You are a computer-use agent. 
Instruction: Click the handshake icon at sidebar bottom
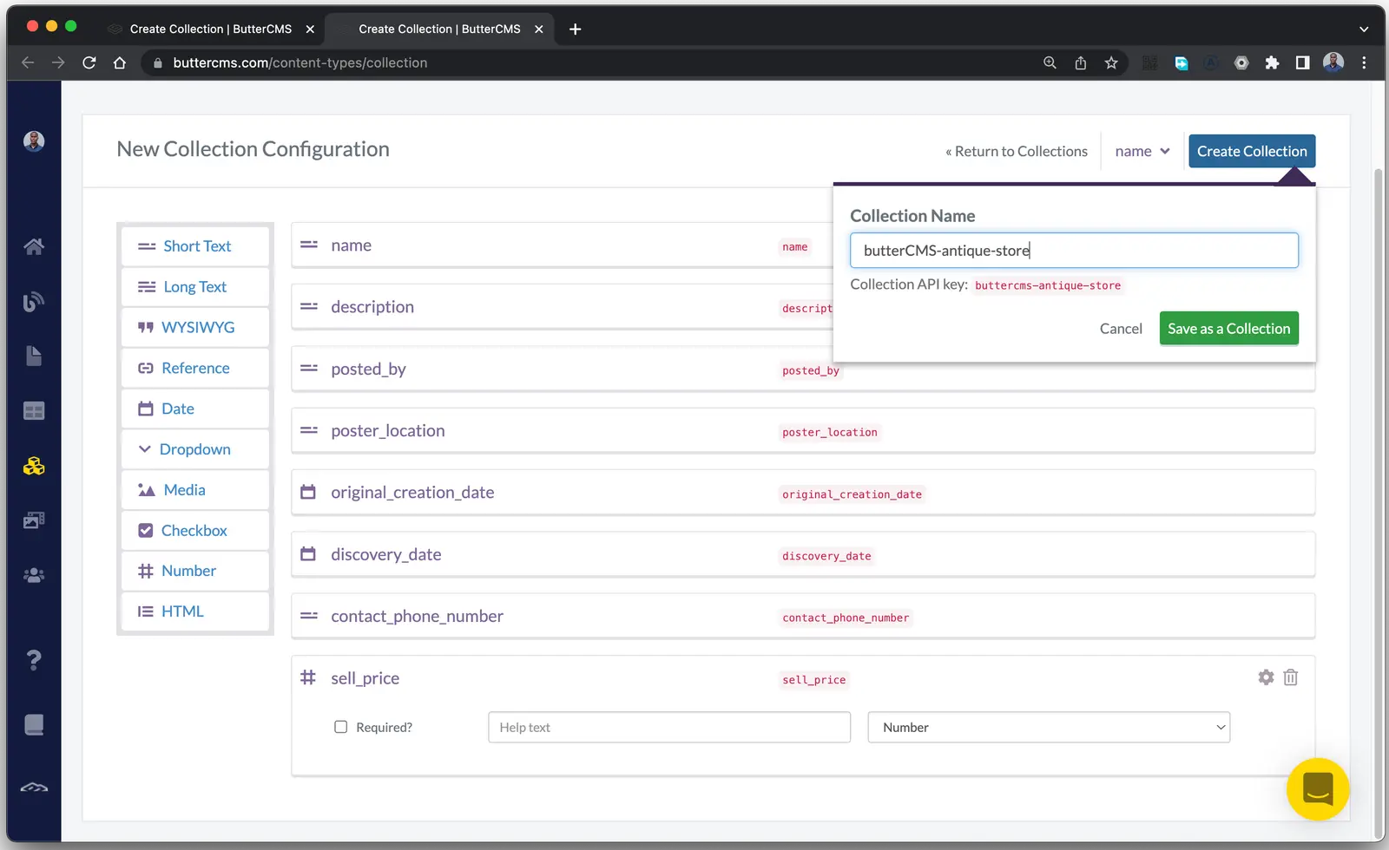coord(34,788)
